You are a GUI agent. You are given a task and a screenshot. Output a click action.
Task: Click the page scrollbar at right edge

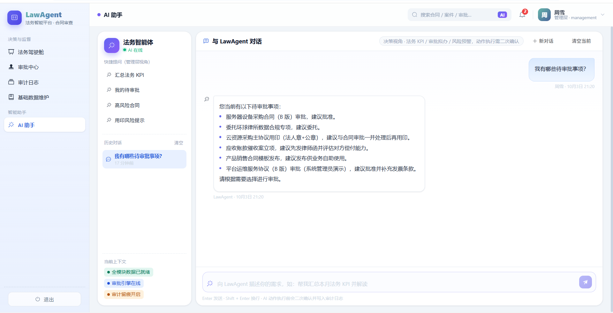[611, 169]
